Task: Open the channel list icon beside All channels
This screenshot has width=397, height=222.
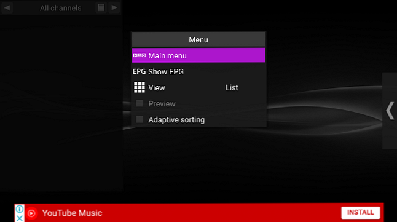Action: [x=101, y=8]
